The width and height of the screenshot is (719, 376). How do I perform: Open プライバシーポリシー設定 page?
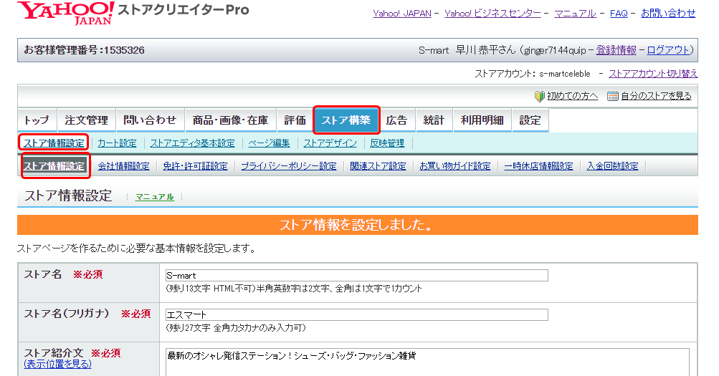288,166
